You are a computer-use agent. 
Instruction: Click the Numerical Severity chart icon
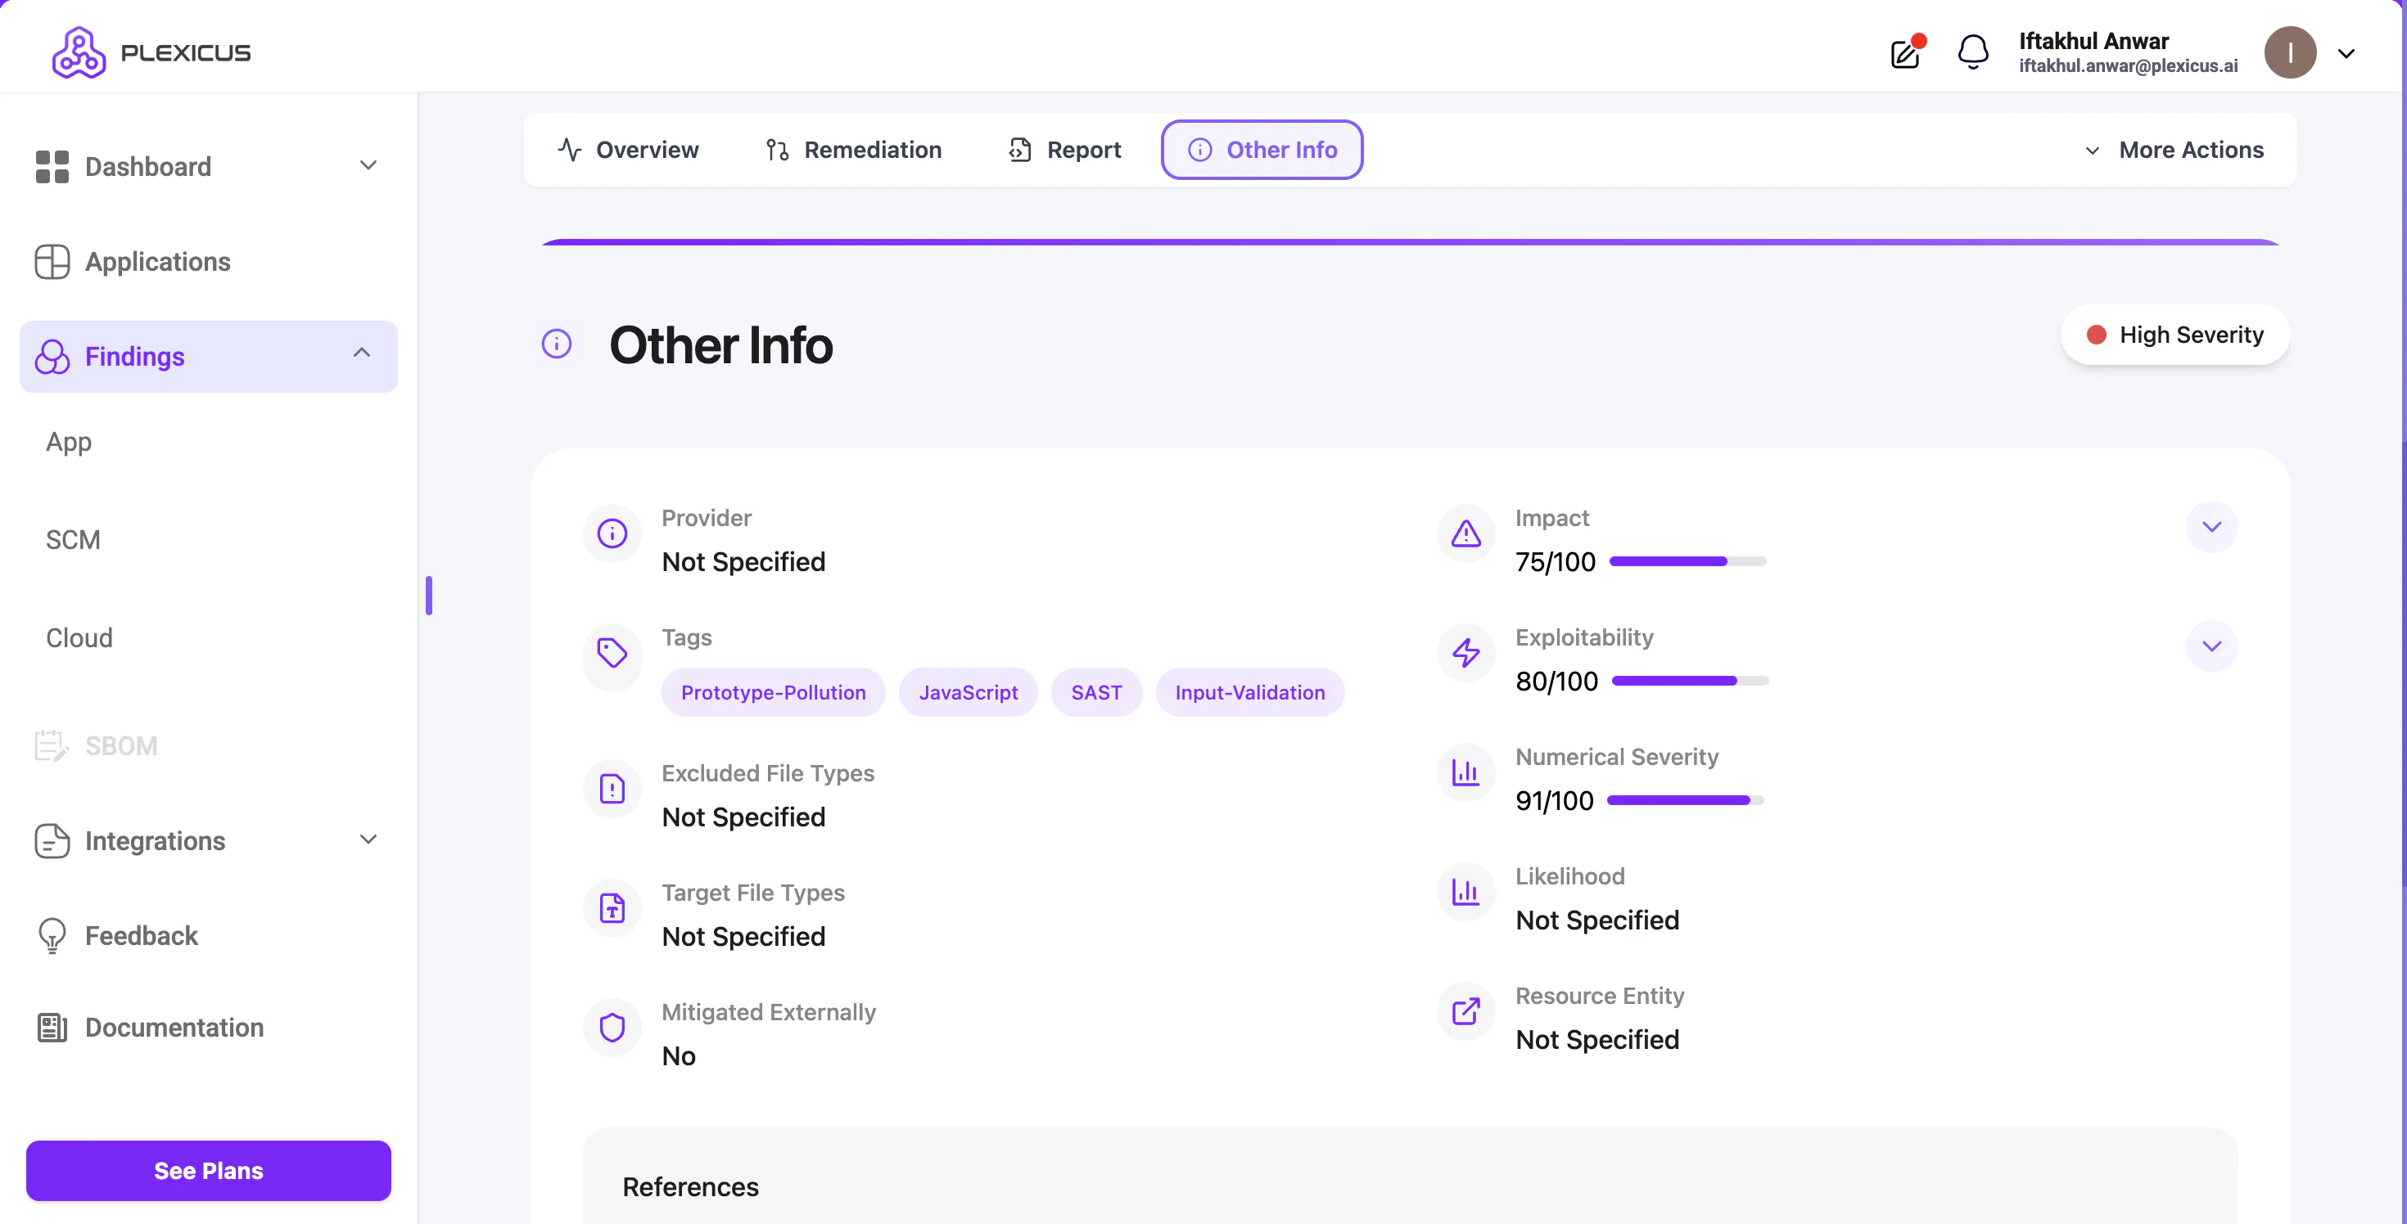coord(1465,772)
